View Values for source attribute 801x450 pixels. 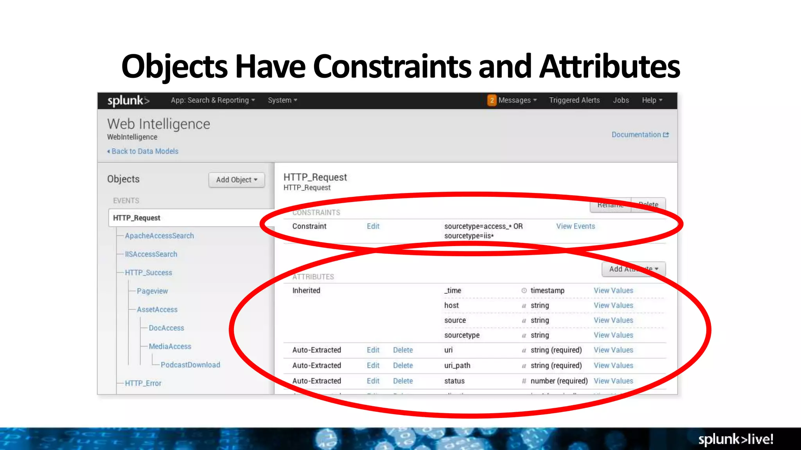pos(613,320)
